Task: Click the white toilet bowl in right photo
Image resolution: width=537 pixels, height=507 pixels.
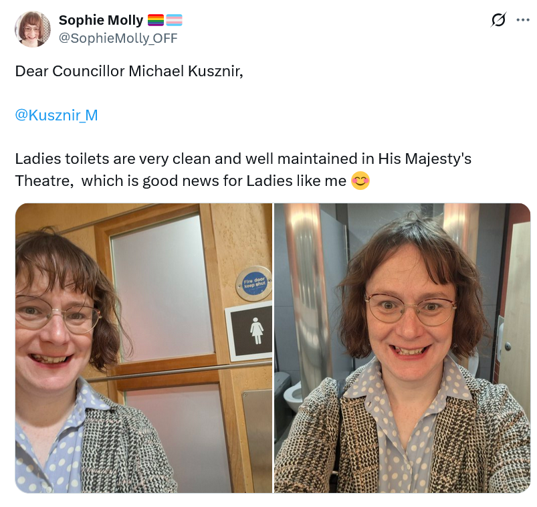Action: 293,394
